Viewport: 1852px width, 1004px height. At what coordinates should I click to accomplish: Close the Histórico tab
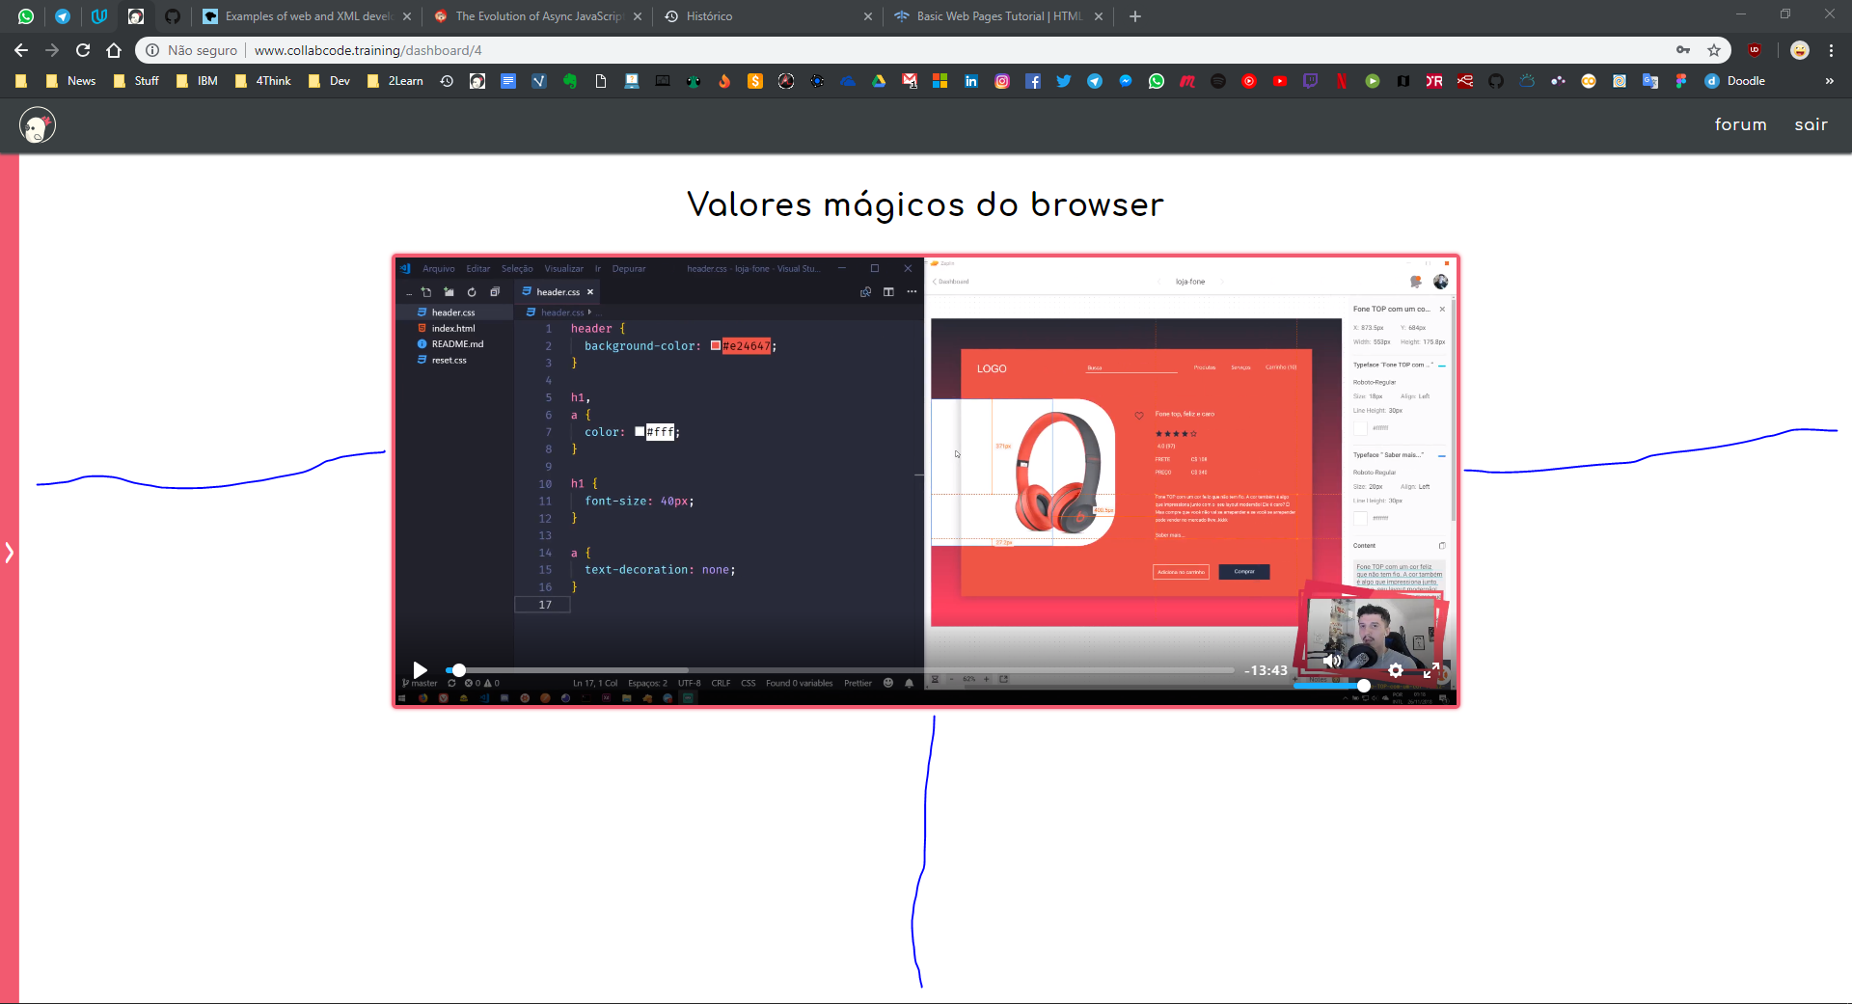click(x=868, y=16)
